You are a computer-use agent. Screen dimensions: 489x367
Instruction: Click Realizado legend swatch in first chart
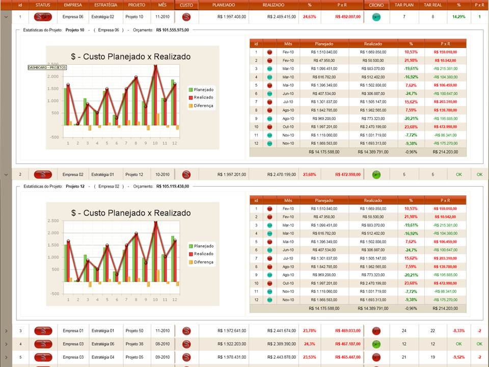tap(191, 98)
